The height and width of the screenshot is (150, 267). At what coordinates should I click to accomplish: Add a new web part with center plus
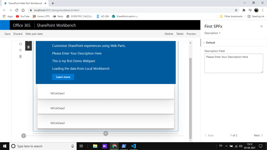[x=106, y=134]
